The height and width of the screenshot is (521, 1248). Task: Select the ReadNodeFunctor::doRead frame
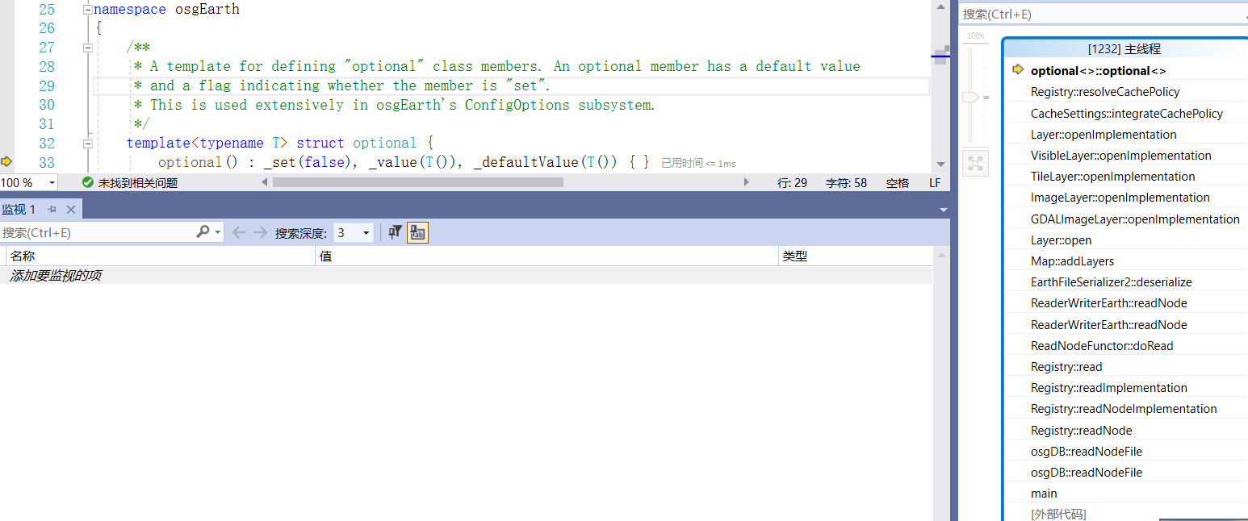tap(1102, 346)
